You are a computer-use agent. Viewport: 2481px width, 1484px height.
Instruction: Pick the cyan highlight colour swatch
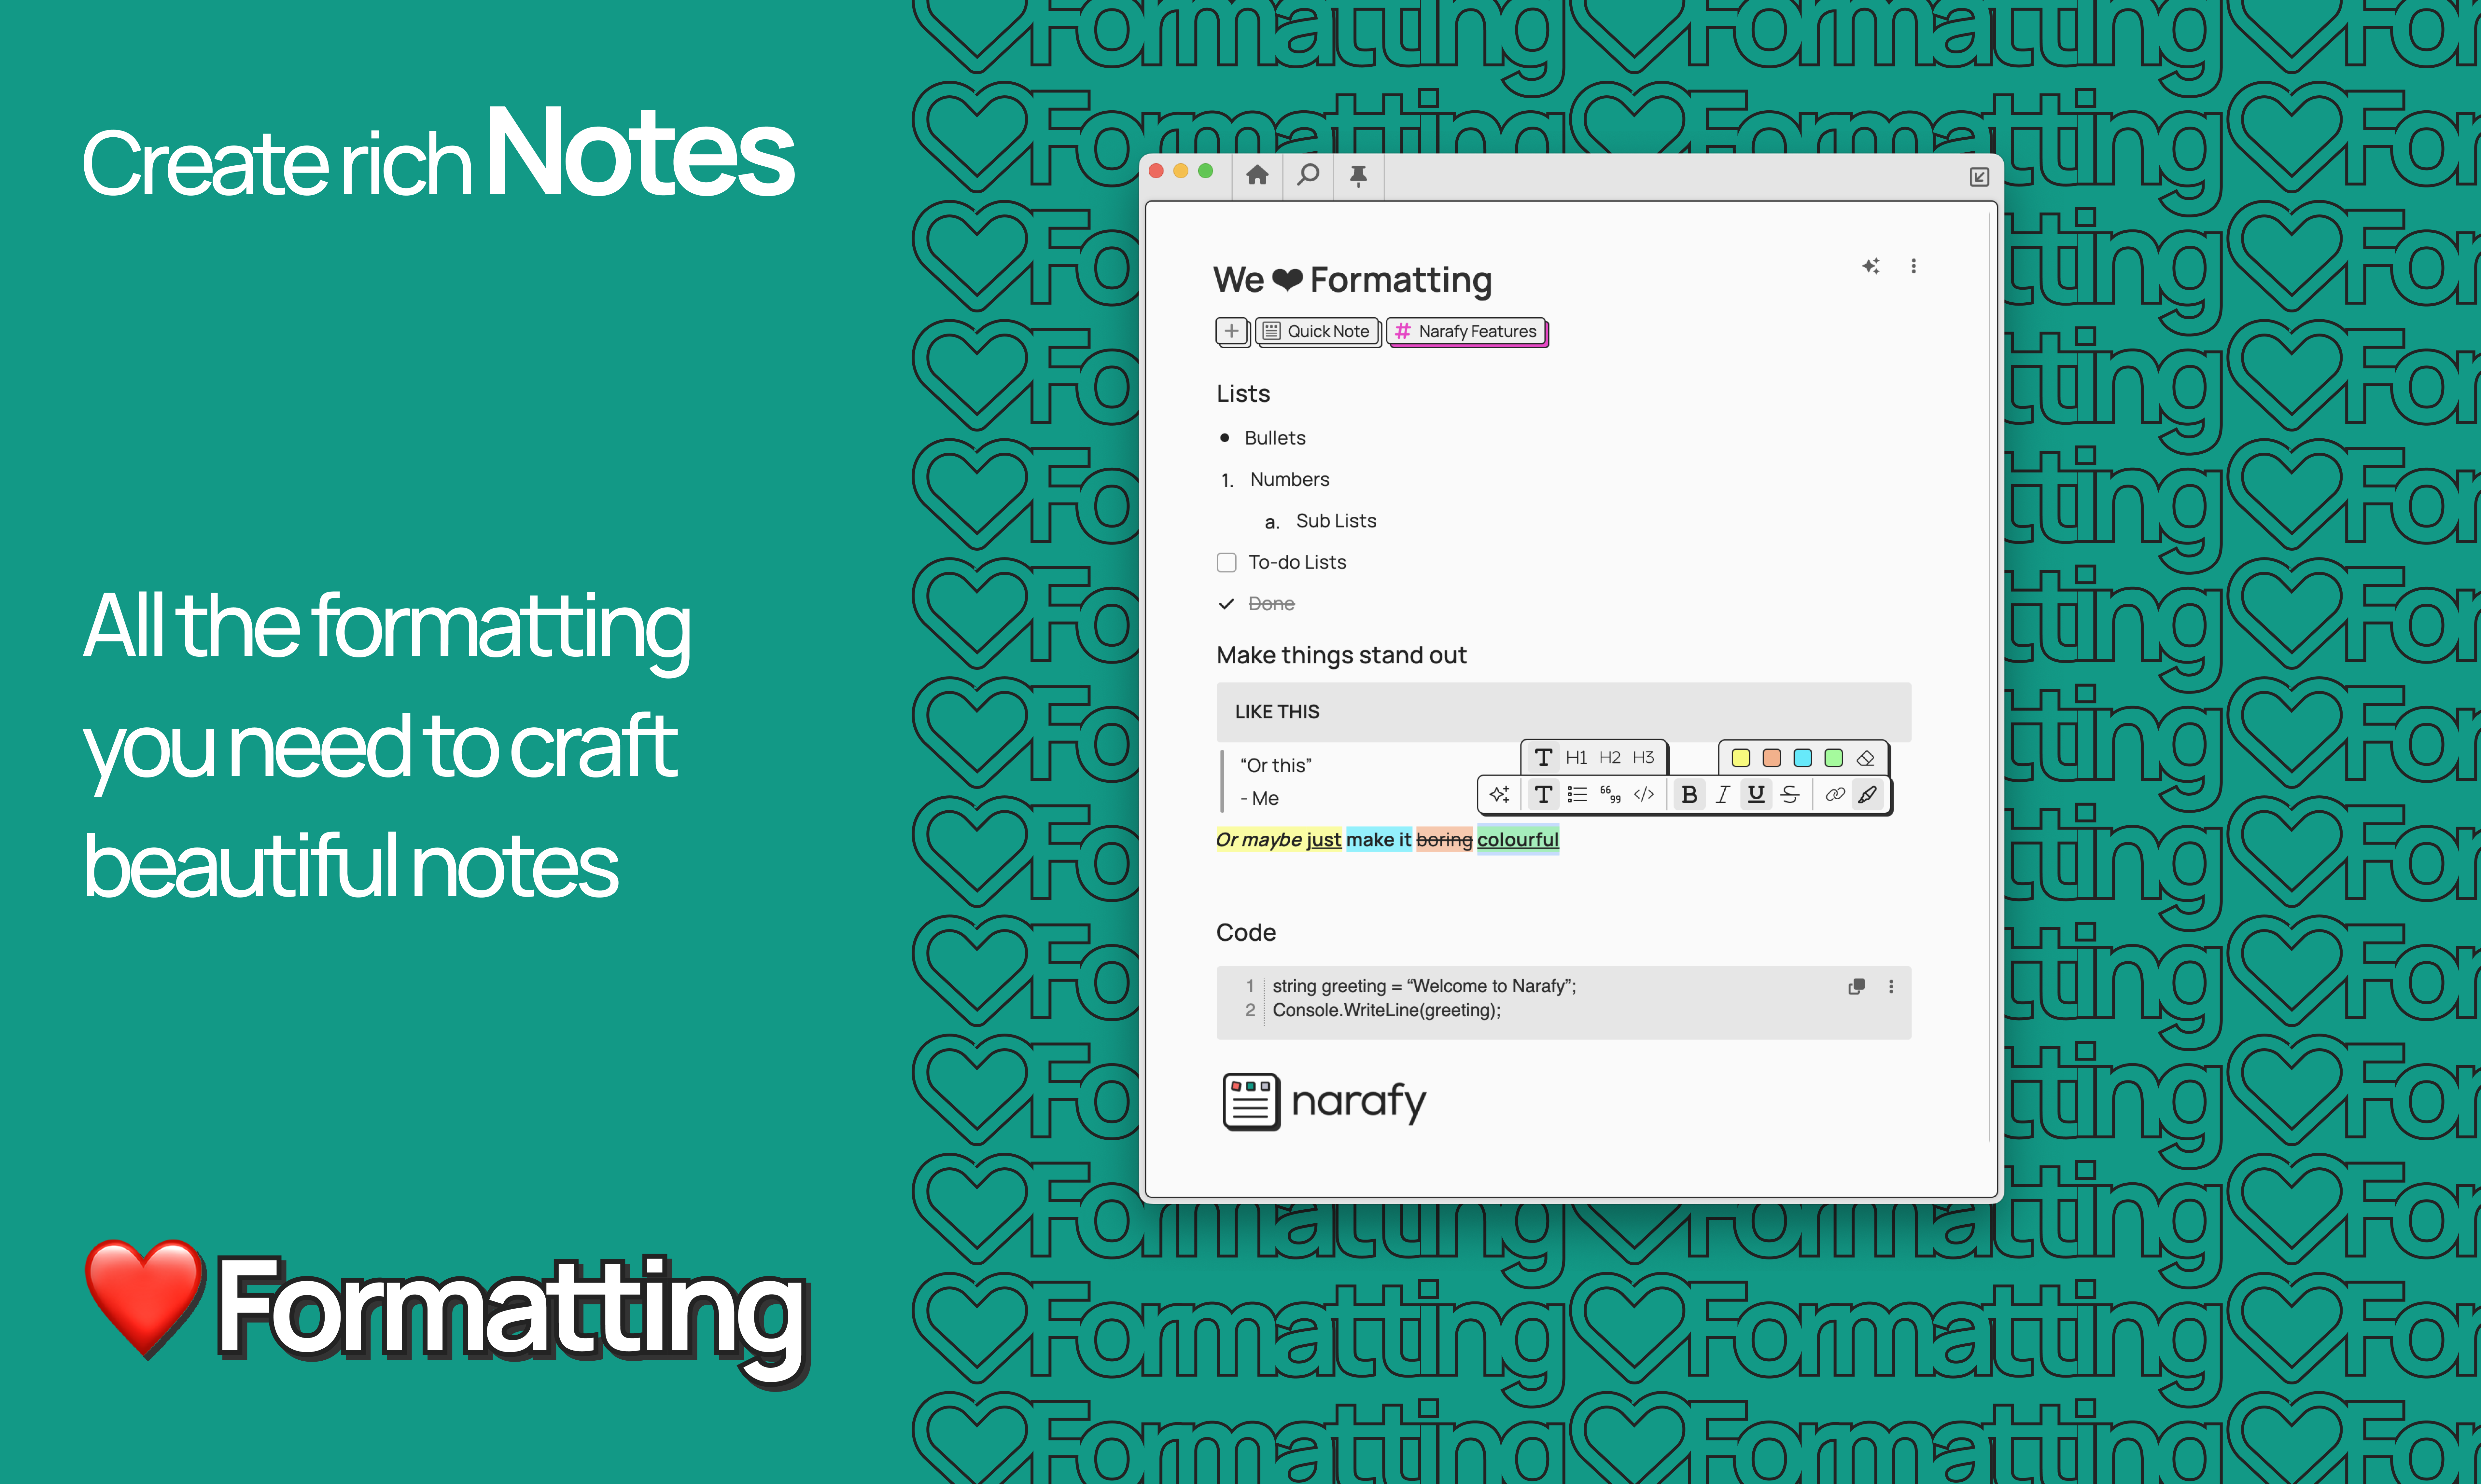point(1803,757)
